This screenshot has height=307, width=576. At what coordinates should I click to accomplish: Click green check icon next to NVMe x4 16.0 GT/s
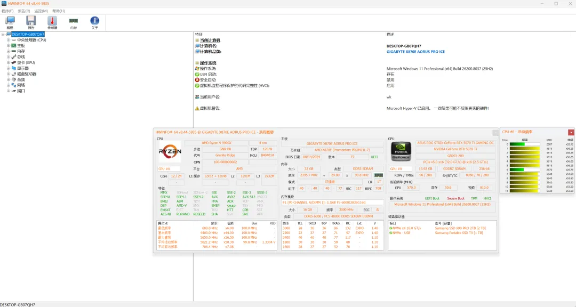click(391, 228)
